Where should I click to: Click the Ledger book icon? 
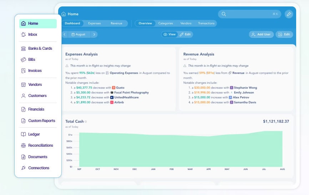click(x=24, y=135)
